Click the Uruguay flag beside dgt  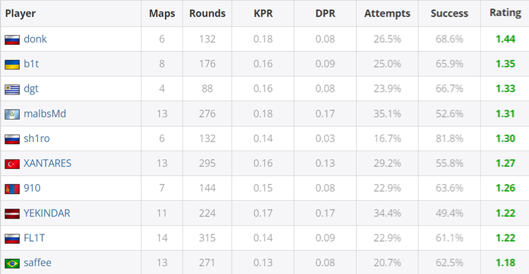(12, 89)
